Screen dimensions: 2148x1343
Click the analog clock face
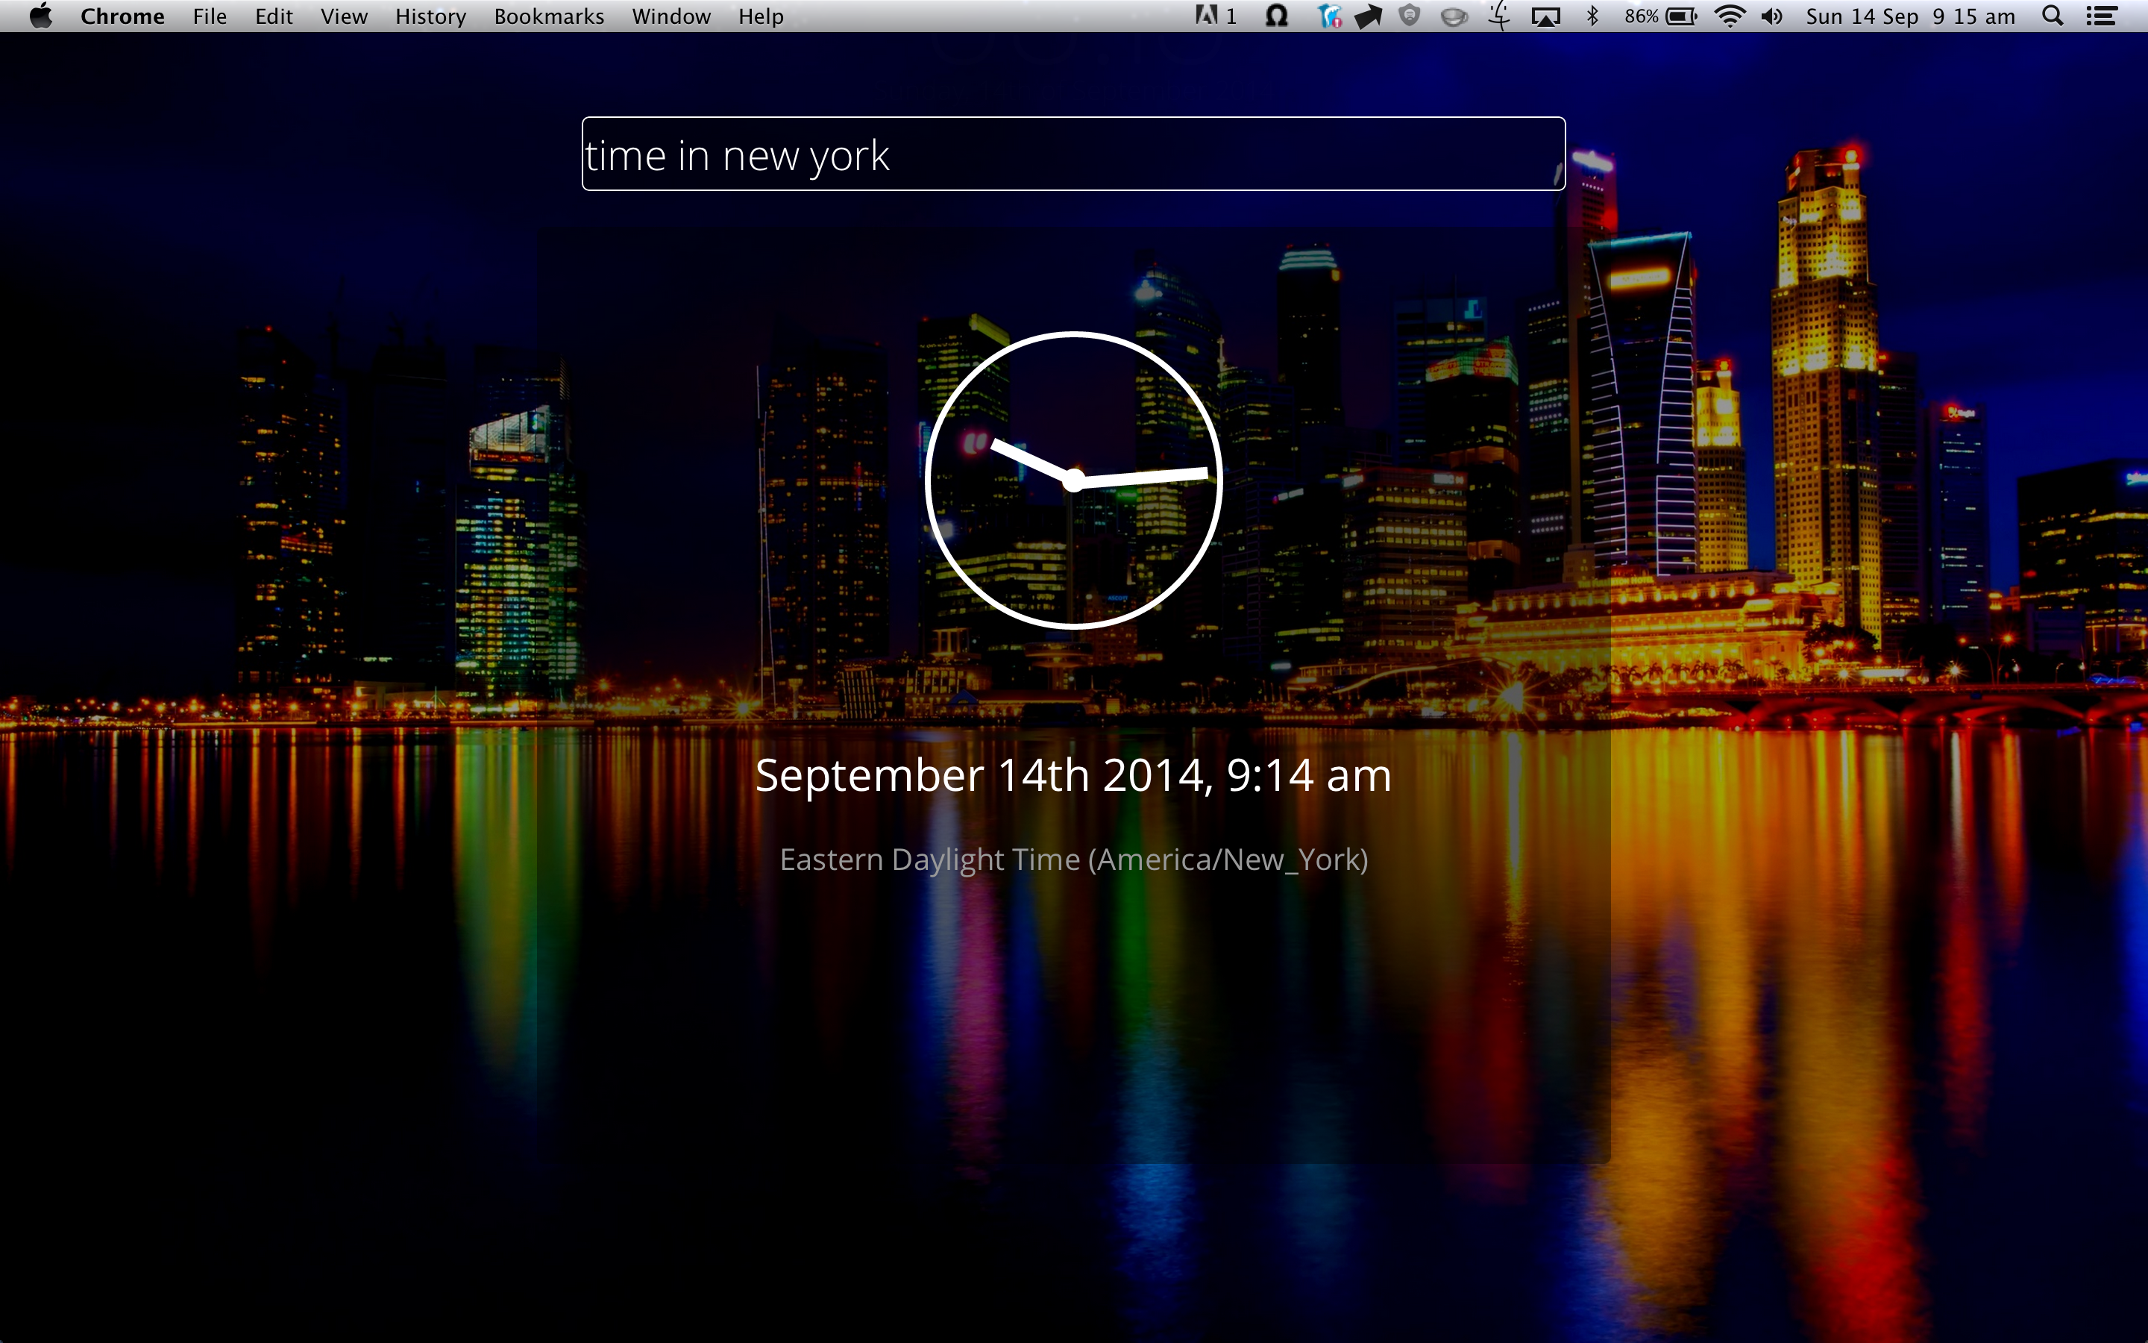pyautogui.click(x=1073, y=480)
